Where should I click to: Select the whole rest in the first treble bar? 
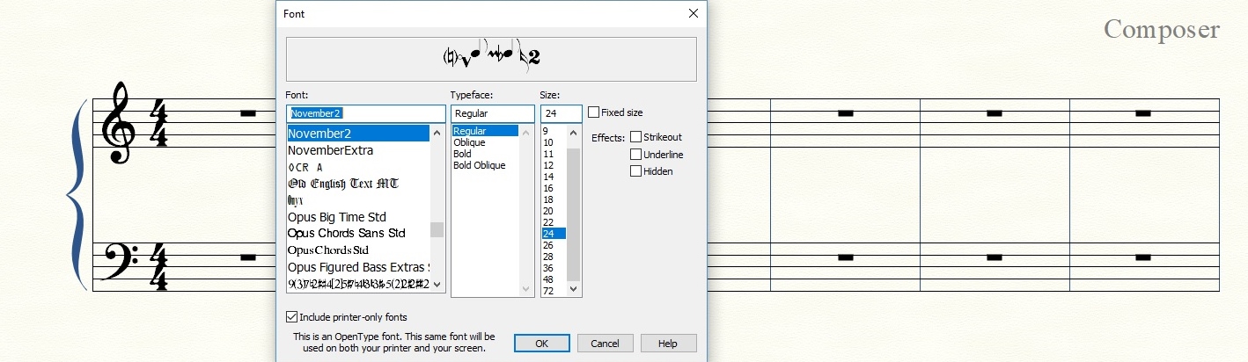[247, 113]
